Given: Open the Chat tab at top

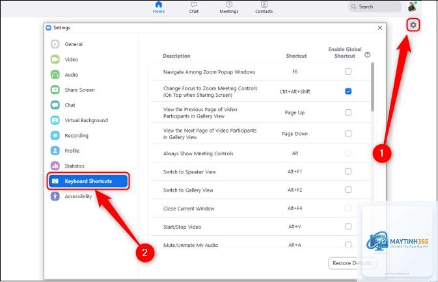Looking at the screenshot, I should tap(193, 8).
